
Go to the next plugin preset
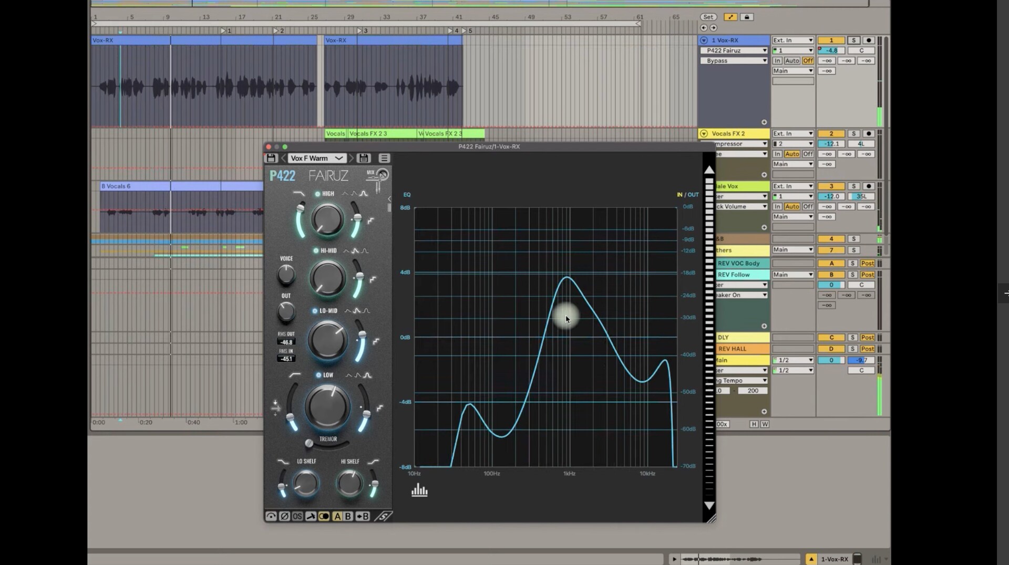(352, 158)
